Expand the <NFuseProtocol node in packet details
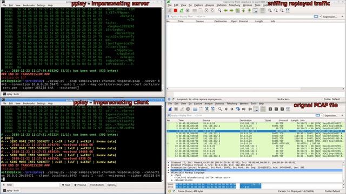 pos(172,180)
